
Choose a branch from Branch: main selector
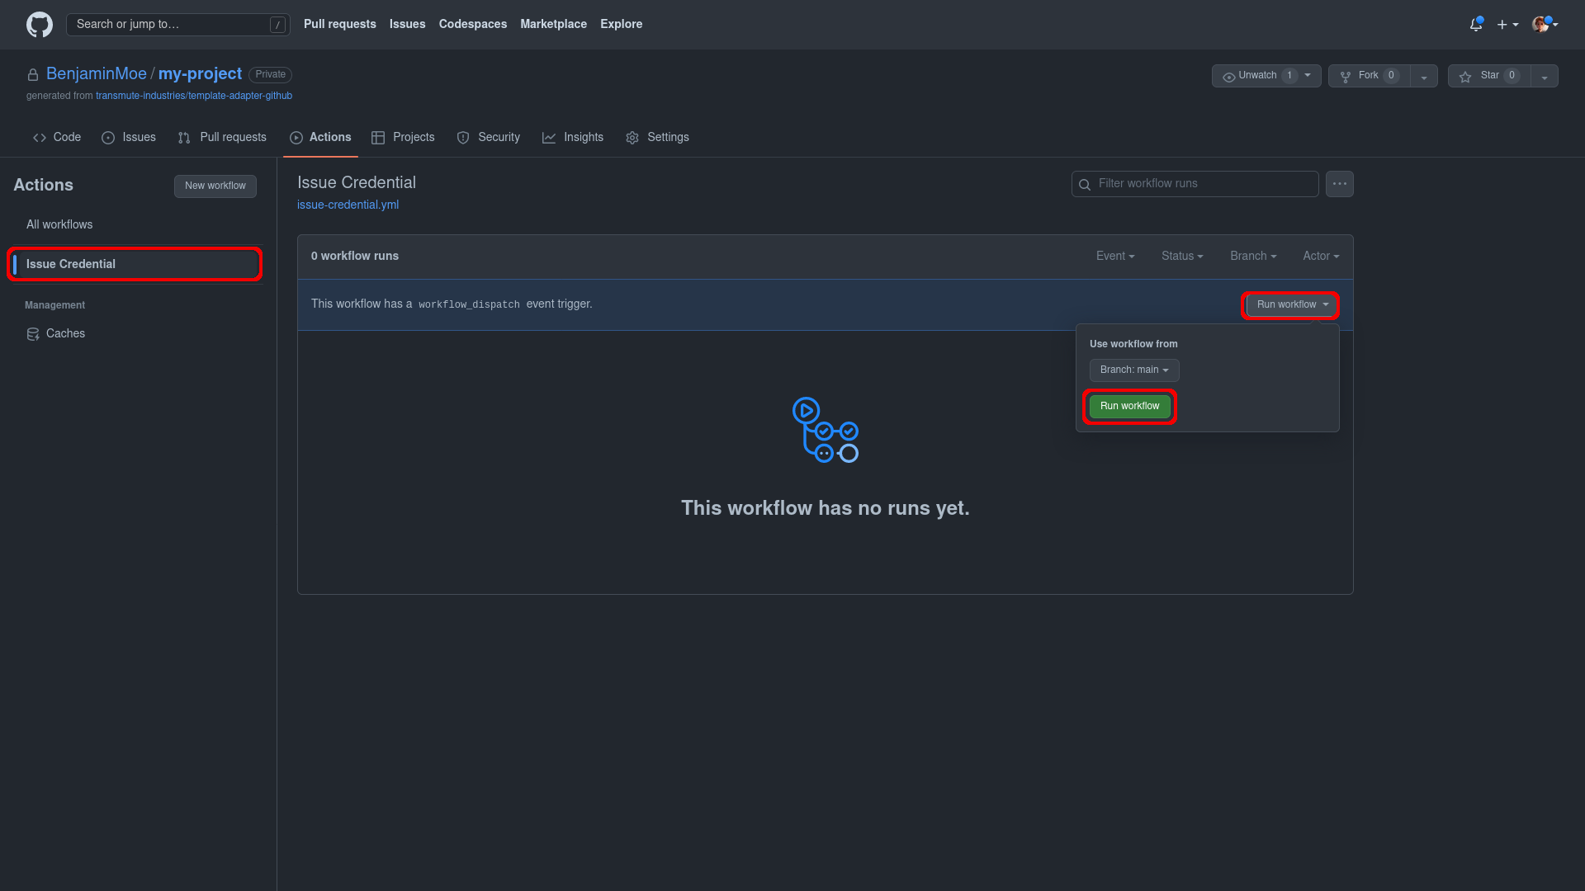pyautogui.click(x=1134, y=370)
